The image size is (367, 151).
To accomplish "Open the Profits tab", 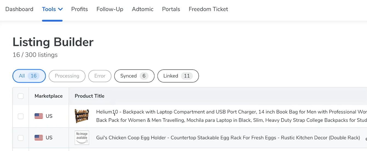I will 79,9.
